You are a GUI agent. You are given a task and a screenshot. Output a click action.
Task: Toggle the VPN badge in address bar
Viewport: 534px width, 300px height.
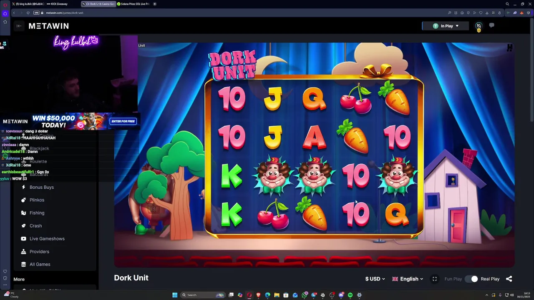[36, 12]
